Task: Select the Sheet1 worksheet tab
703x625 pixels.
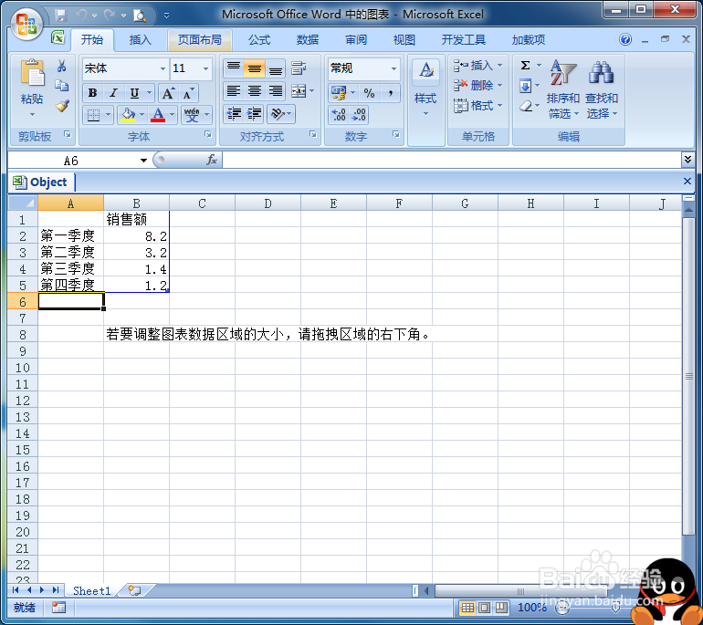Action: pos(91,591)
